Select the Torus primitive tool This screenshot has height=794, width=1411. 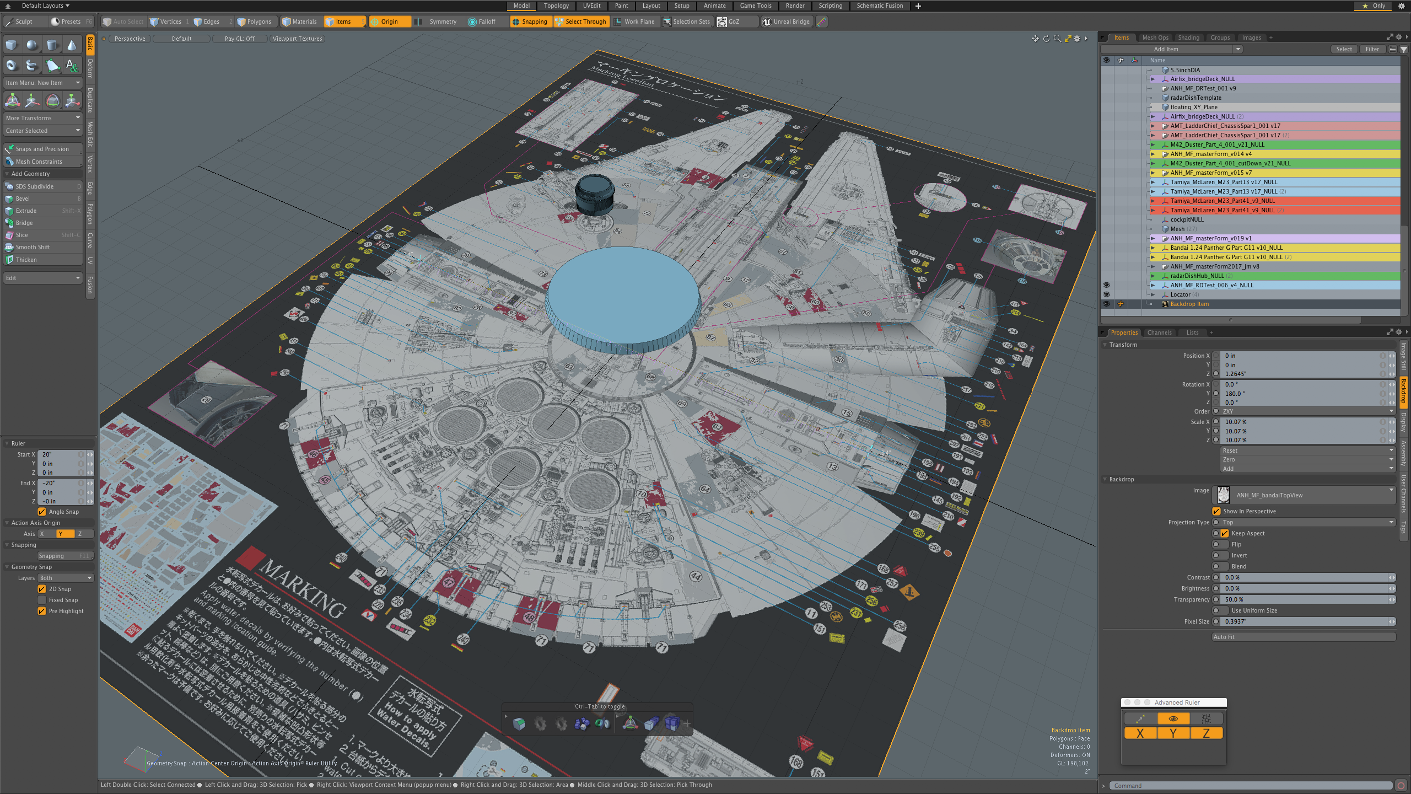click(x=12, y=66)
